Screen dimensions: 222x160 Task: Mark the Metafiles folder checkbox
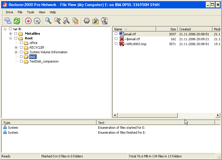16,34
